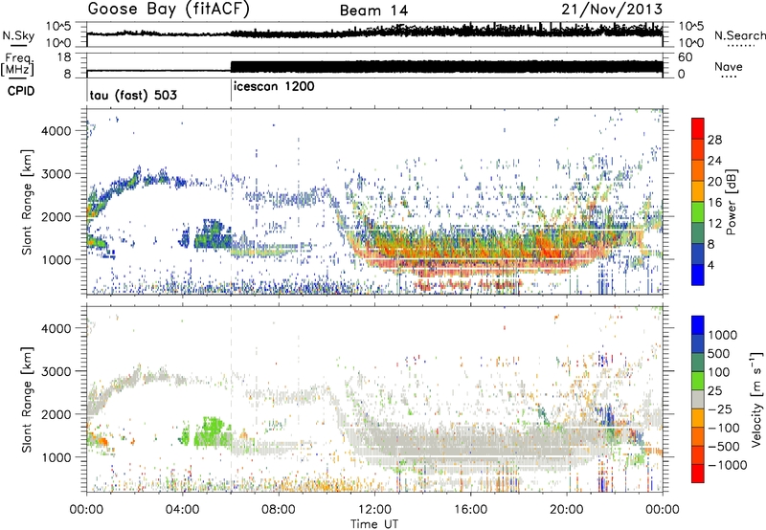The width and height of the screenshot is (766, 530).
Task: Pick the red bottom segment of Velocity colorbar
Action: click(698, 474)
